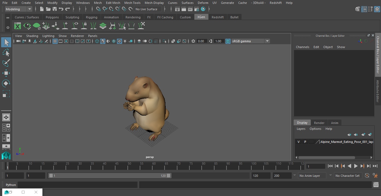Open the Render Settings clapperboard icon
The width and height of the screenshot is (381, 196).
(x=197, y=9)
